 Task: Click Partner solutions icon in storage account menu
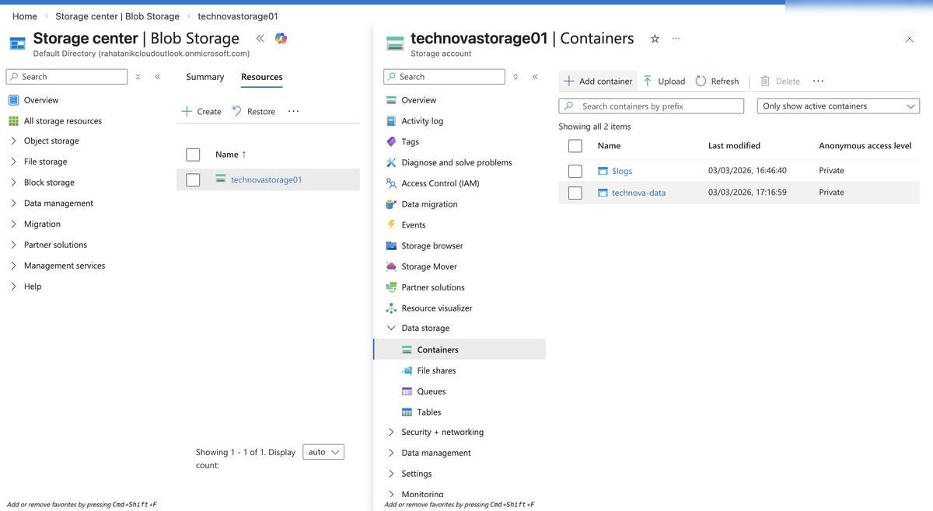tap(391, 287)
